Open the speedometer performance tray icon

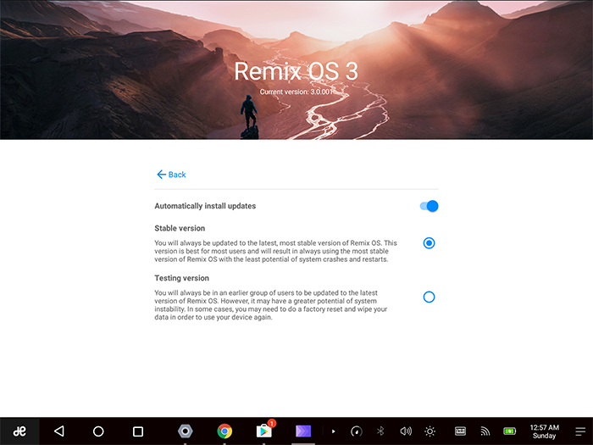tap(357, 431)
